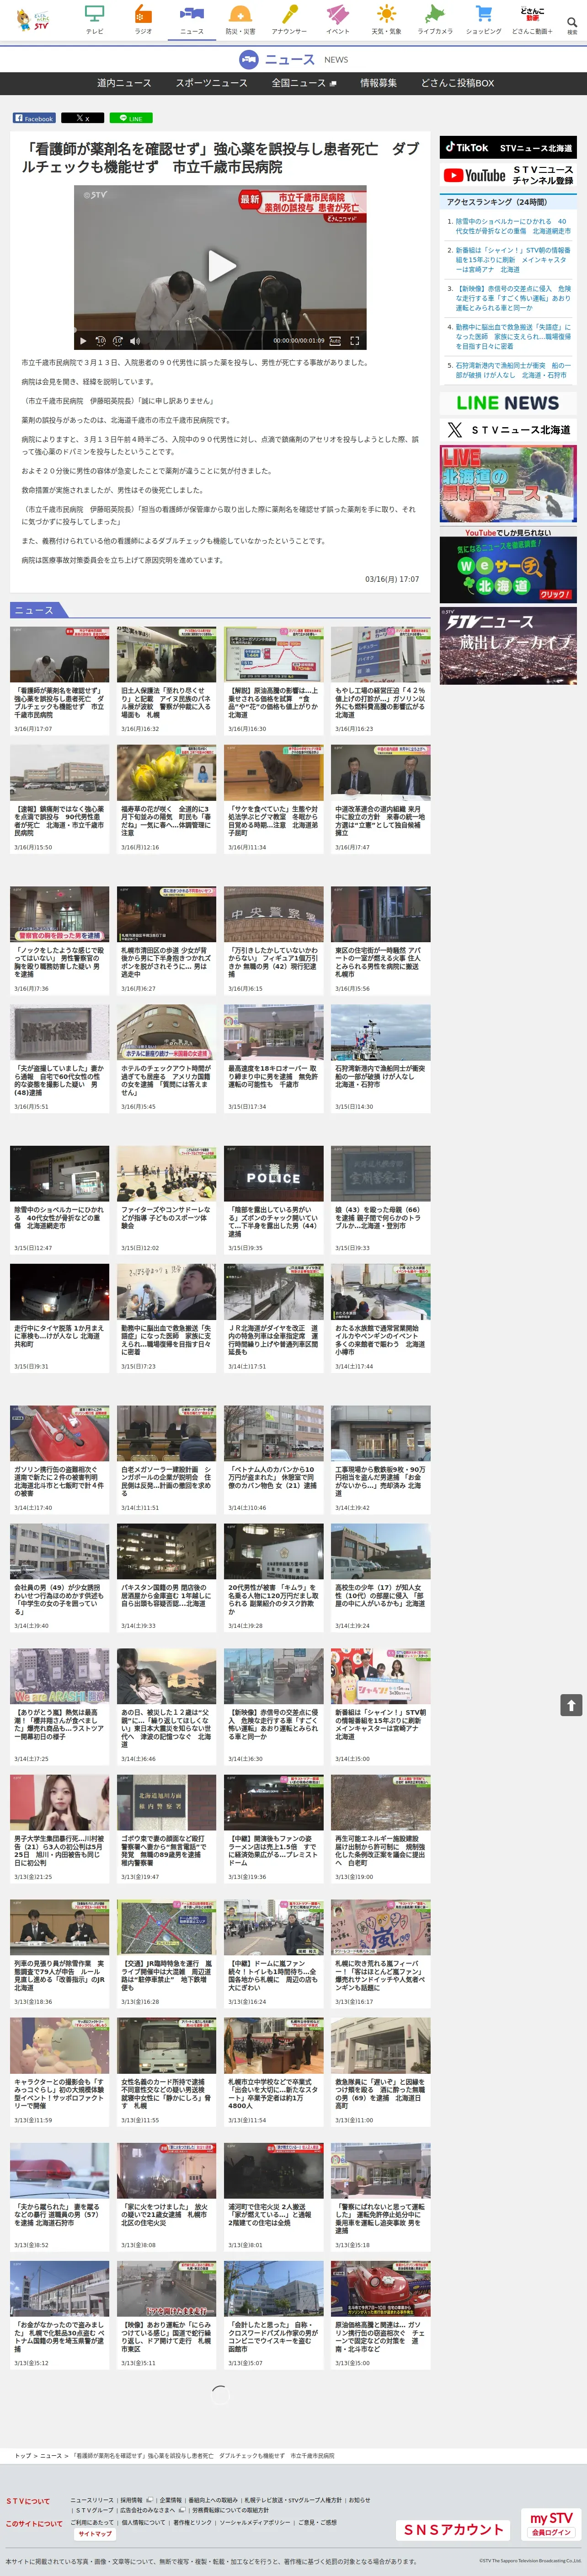This screenshot has width=587, height=2576.
Task: Open the 防災・災害 helmet icon
Action: click(240, 18)
